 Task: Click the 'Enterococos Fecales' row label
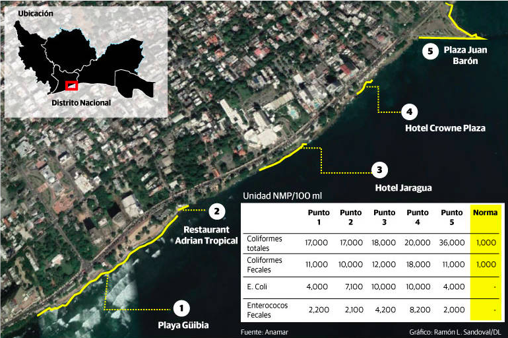[267, 310]
